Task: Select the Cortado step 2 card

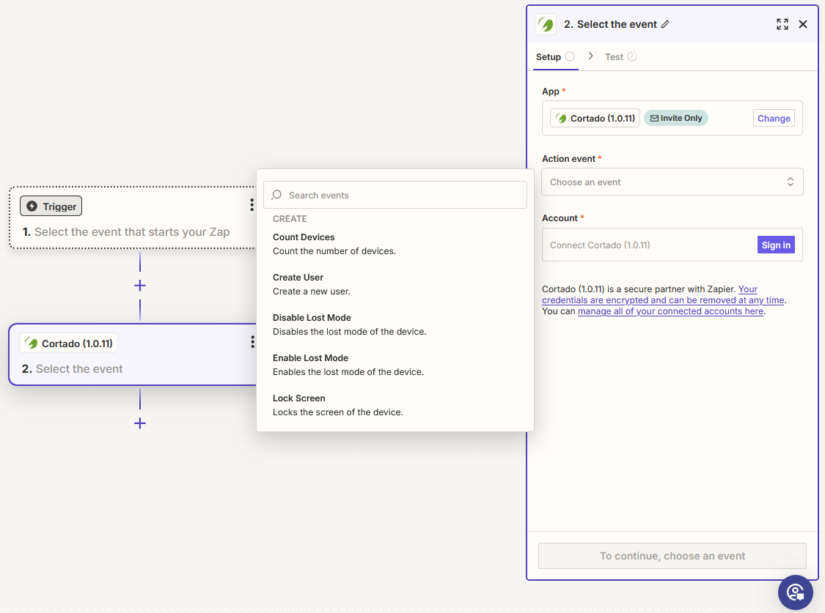Action: click(x=133, y=354)
